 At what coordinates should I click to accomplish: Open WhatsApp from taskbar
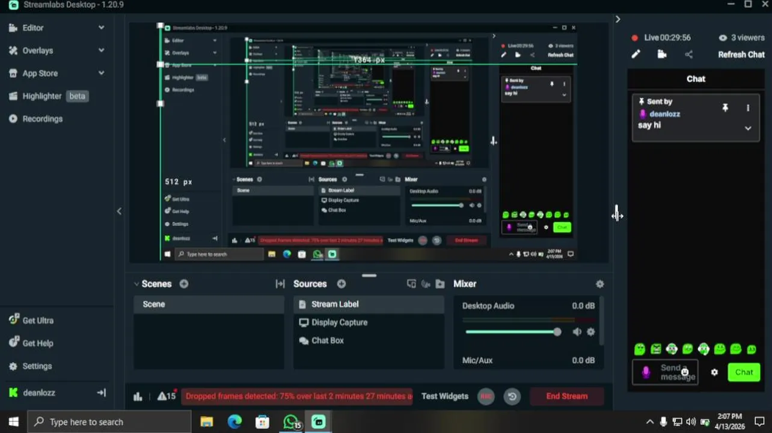(291, 422)
